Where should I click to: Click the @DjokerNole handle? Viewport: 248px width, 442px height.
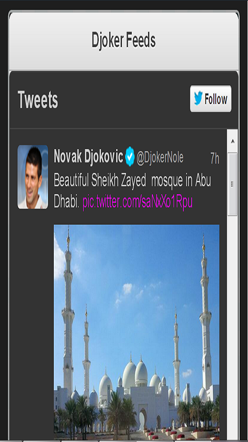coord(160,157)
